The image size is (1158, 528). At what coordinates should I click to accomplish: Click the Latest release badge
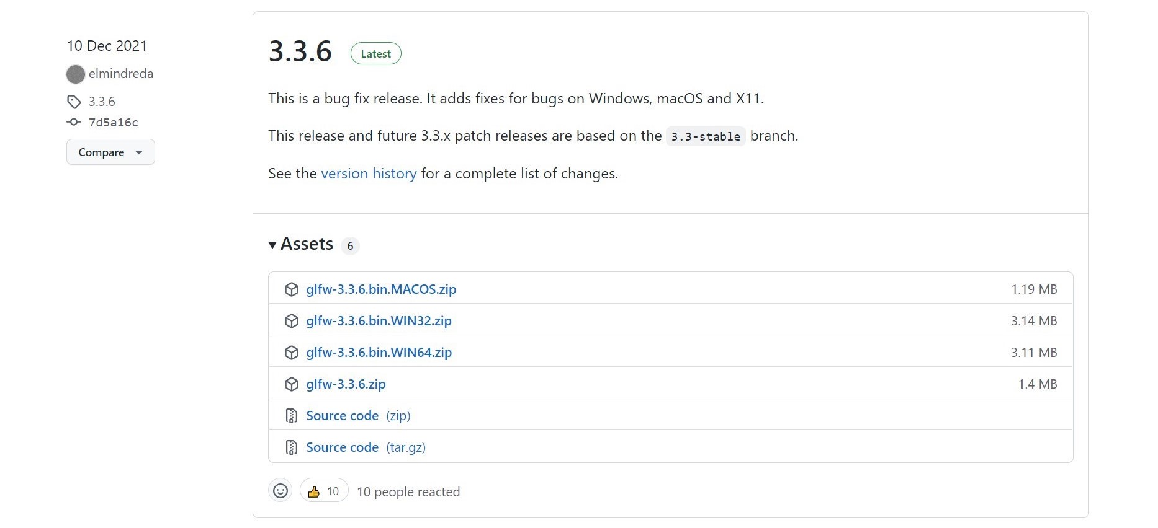[375, 54]
